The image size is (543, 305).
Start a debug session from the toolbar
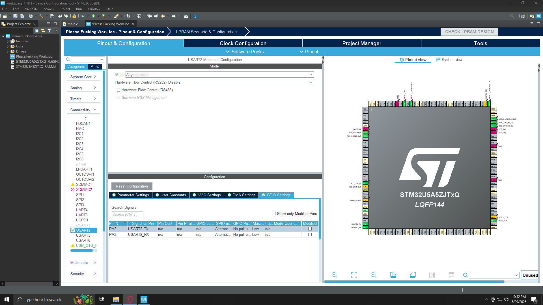[x=83, y=16]
